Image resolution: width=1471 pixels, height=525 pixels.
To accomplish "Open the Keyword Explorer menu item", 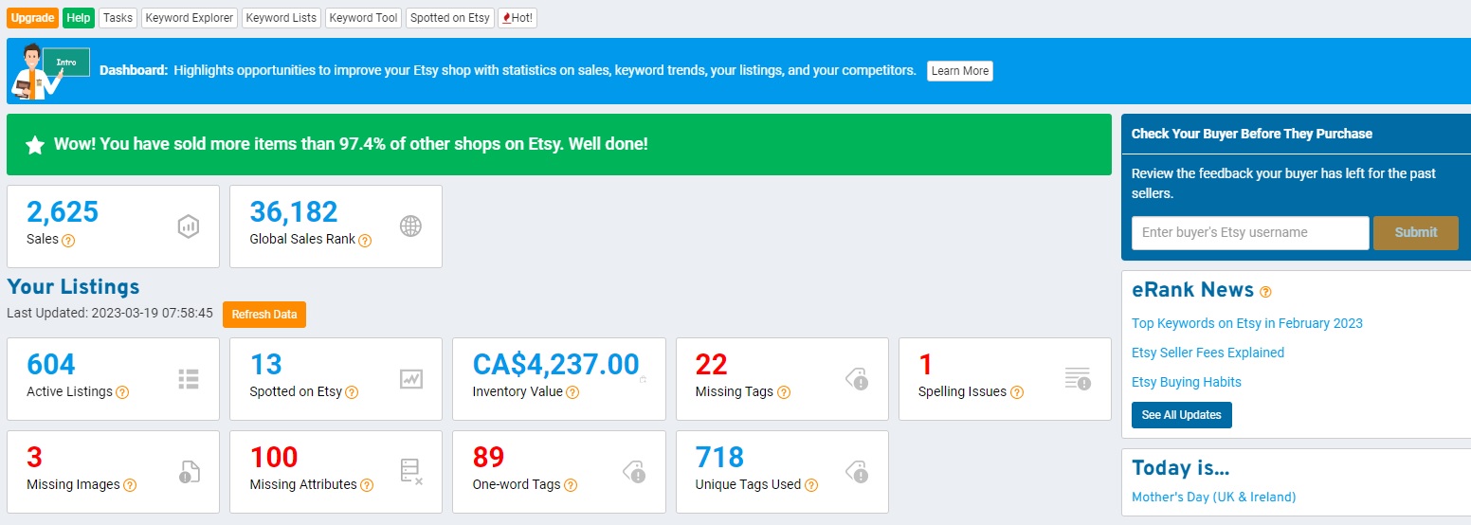I will pyautogui.click(x=190, y=18).
